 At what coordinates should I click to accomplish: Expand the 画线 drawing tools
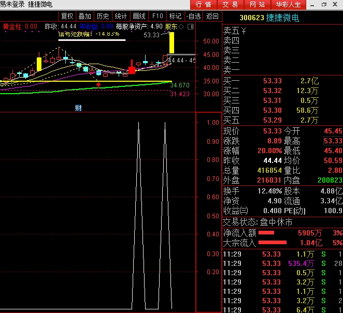(x=138, y=16)
